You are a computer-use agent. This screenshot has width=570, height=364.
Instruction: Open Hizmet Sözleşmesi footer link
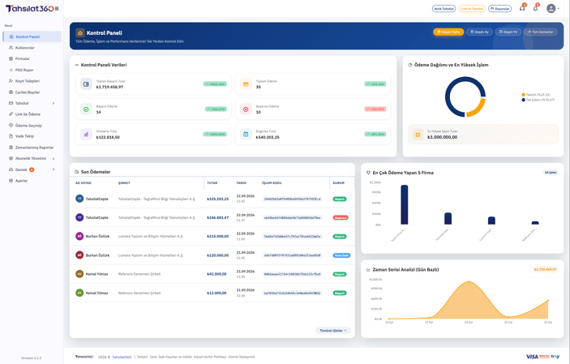(x=242, y=357)
